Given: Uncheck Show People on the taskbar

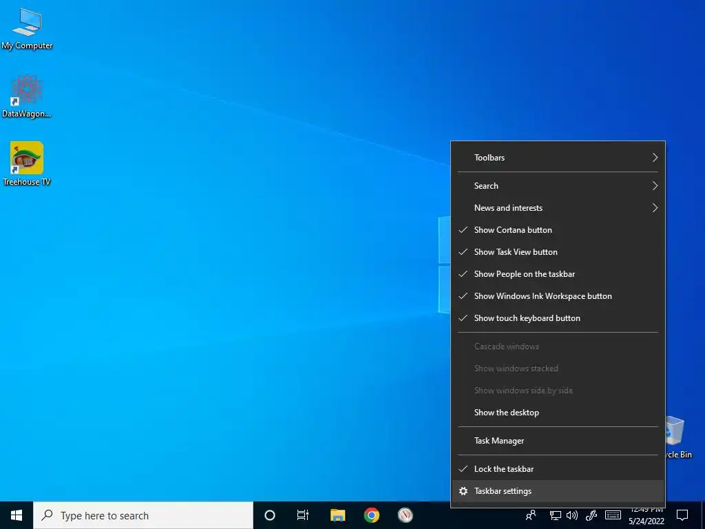Looking at the screenshot, I should click(558, 274).
